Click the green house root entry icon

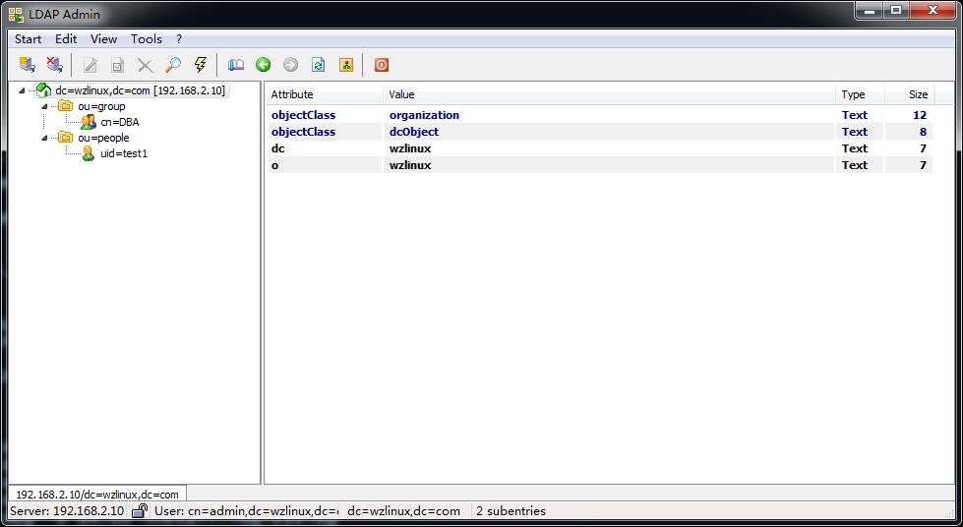43,90
